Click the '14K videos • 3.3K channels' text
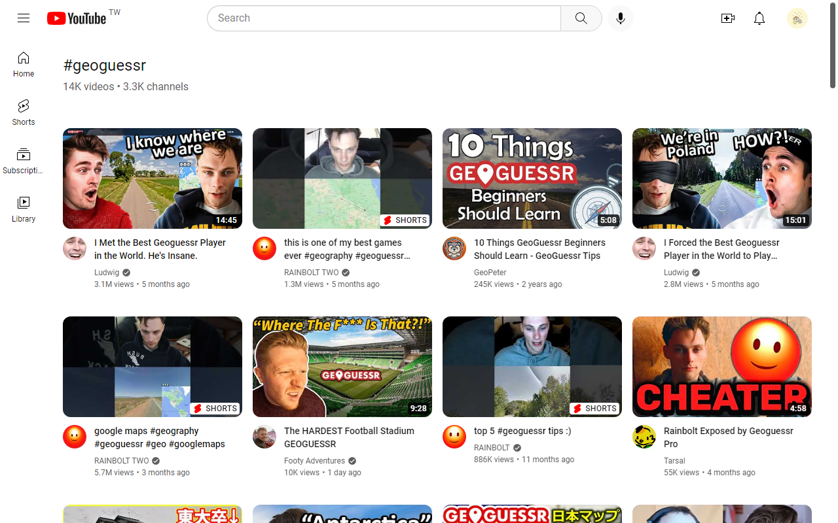Image resolution: width=838 pixels, height=523 pixels. click(126, 86)
